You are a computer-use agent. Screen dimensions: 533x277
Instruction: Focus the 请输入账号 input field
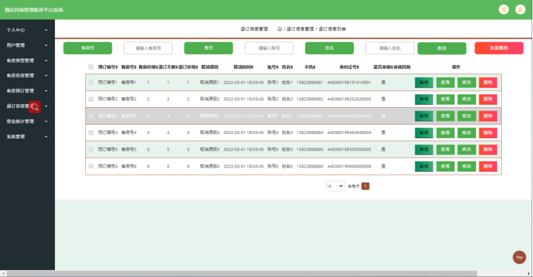pyautogui.click(x=269, y=48)
